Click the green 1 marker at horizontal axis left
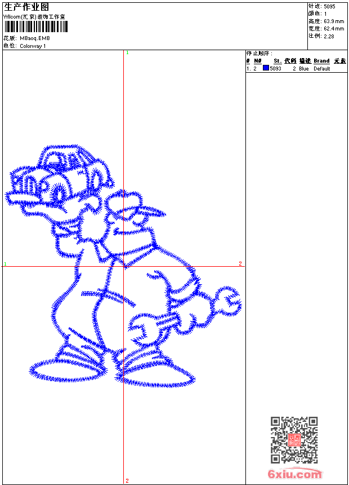This screenshot has height=485, width=349. [5, 264]
